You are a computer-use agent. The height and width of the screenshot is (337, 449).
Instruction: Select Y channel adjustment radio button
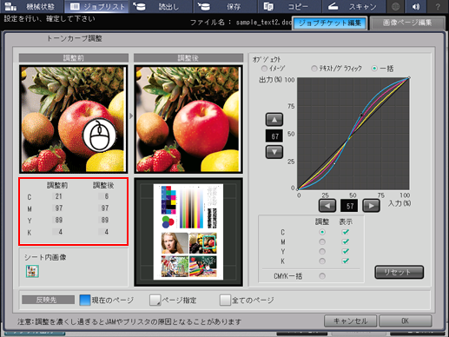pyautogui.click(x=322, y=251)
